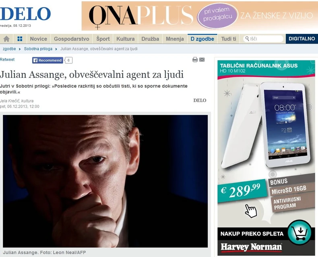Open the Gospodarstvo section

72,39
